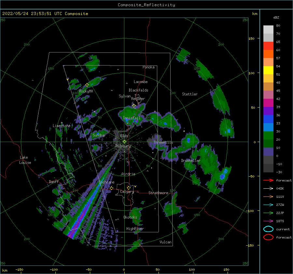Click the Composite_Reflectivity title text
The width and height of the screenshot is (293, 274).
click(146, 5)
